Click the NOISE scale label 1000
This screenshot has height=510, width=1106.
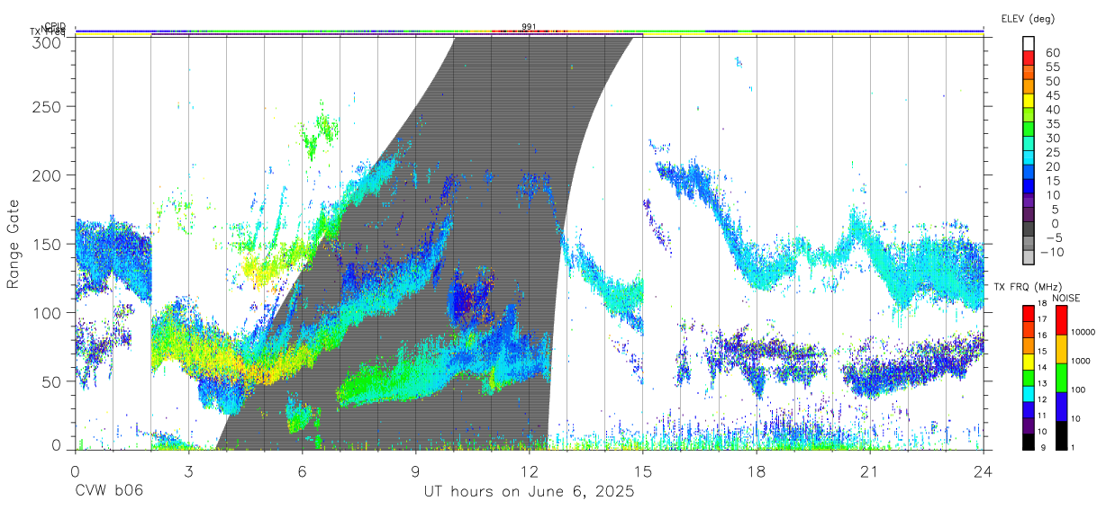pyautogui.click(x=1083, y=361)
